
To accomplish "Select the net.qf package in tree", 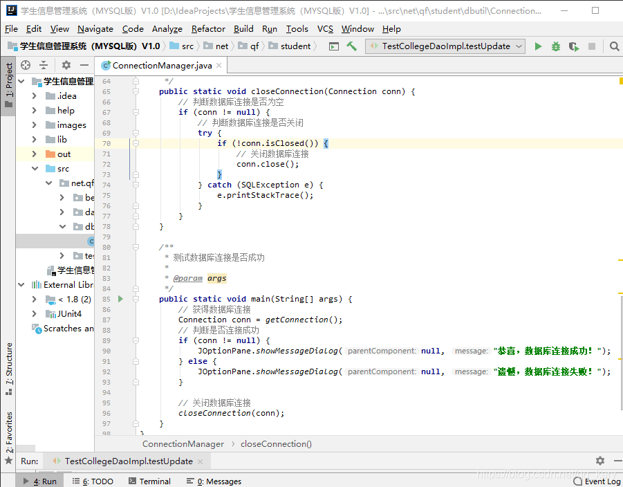I will pyautogui.click(x=77, y=183).
